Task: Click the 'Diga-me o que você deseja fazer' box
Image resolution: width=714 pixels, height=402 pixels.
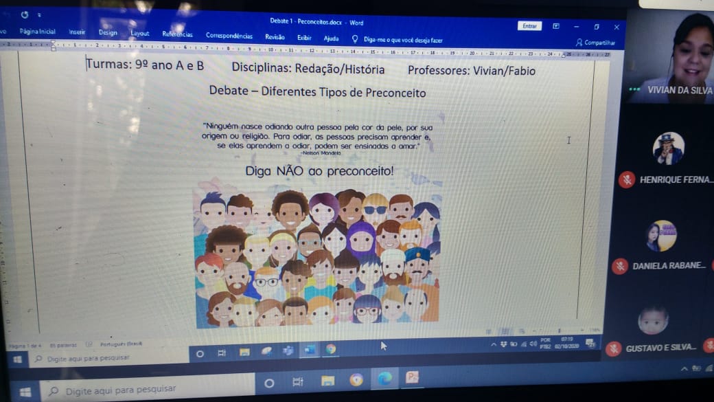Action: (403, 40)
